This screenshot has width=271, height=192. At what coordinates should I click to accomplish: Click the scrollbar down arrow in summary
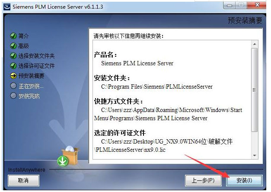255,156
